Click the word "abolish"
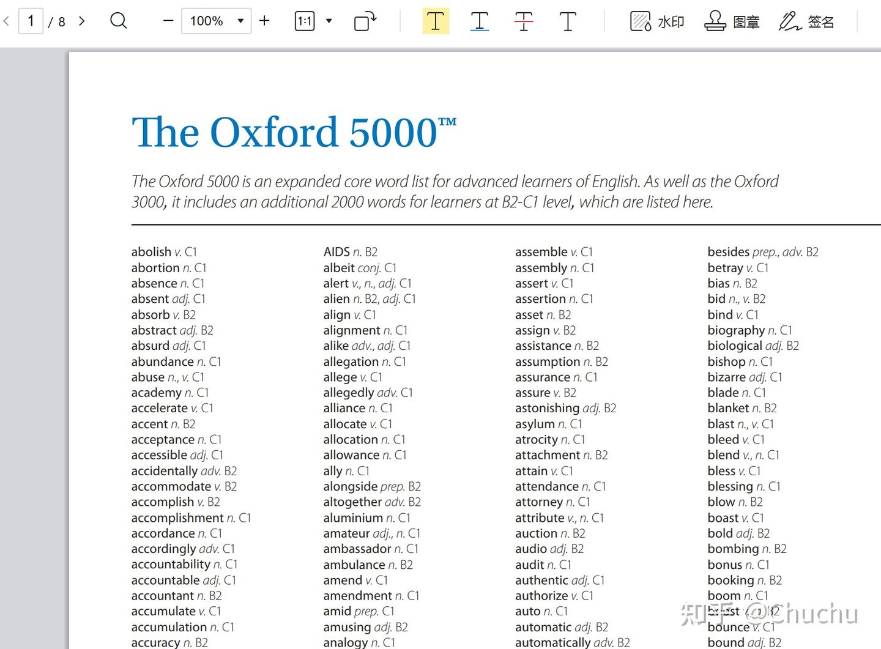881x649 pixels. [151, 252]
